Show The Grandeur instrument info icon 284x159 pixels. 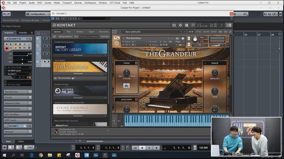[x=183, y=38]
